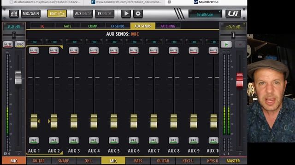Toggle PRE on AUX 5
The height and width of the screenshot is (165, 295).
coord(114,141)
